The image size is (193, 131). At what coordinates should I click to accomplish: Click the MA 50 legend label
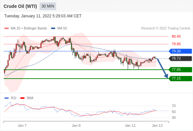pos(62,28)
